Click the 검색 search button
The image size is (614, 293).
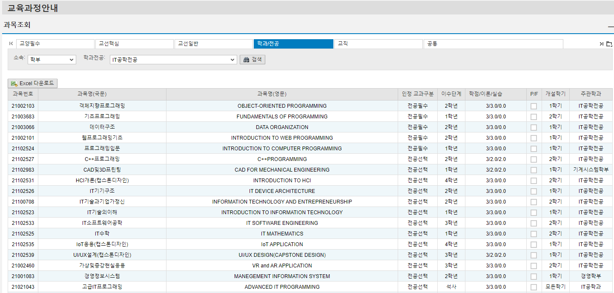252,60
